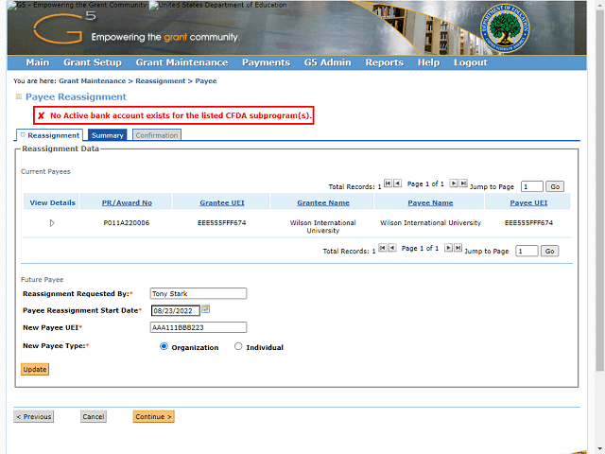Open the calendar picker beside Start Date

click(206, 309)
